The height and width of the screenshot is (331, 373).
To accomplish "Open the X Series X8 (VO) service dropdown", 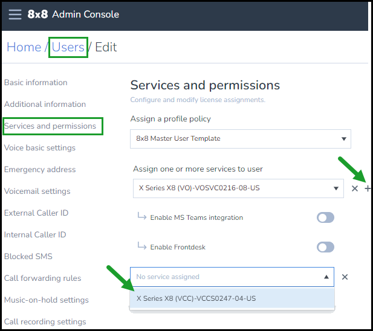I will (x=238, y=188).
